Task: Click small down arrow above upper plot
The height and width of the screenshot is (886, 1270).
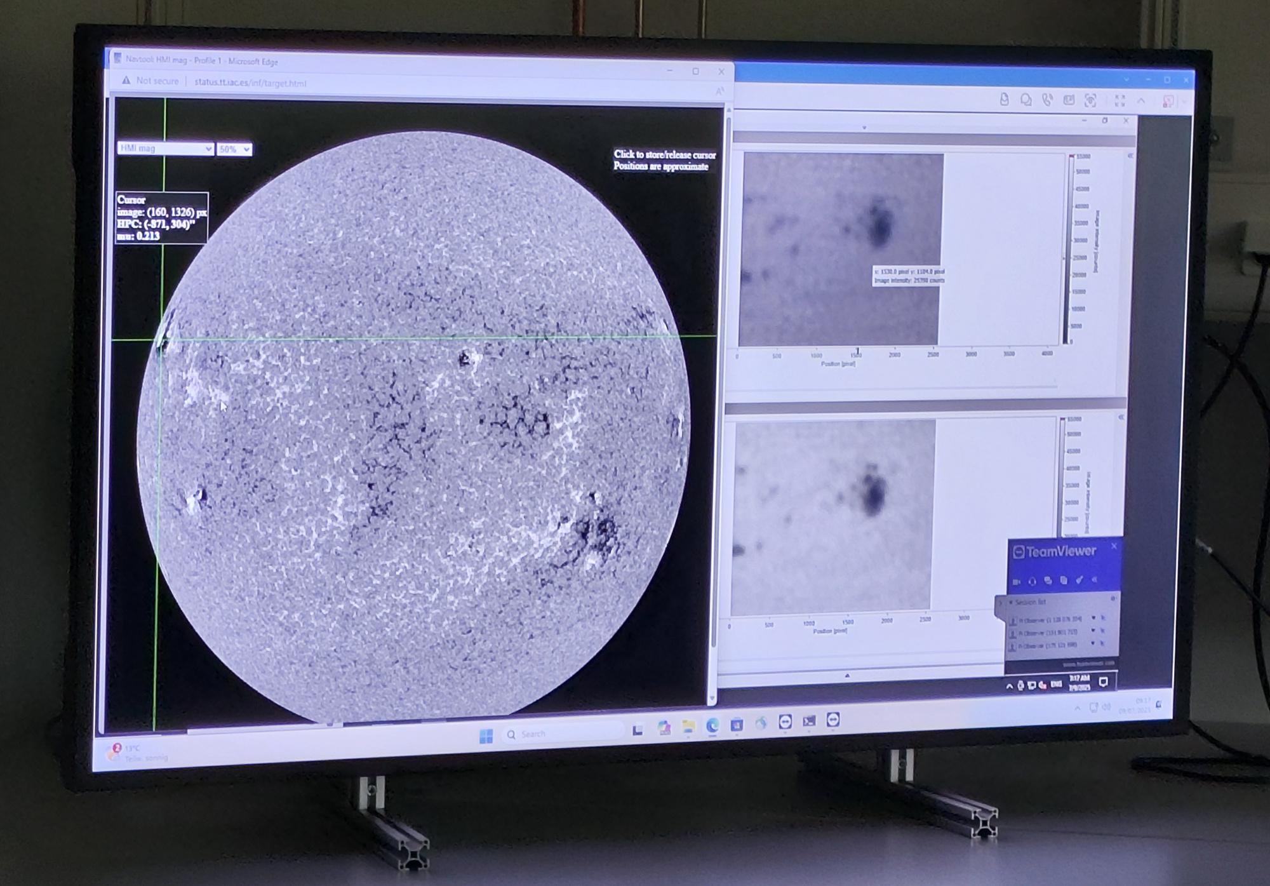Action: (864, 128)
